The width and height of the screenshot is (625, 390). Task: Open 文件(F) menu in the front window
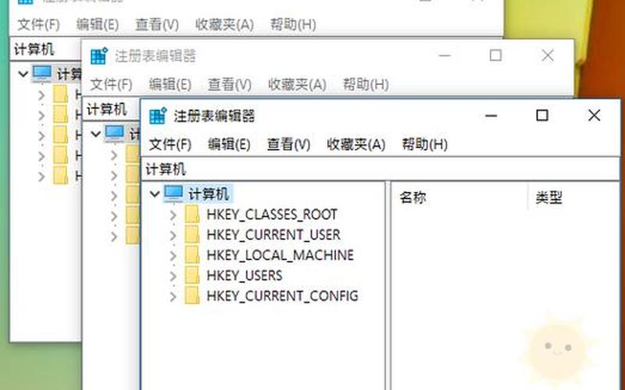click(x=170, y=144)
